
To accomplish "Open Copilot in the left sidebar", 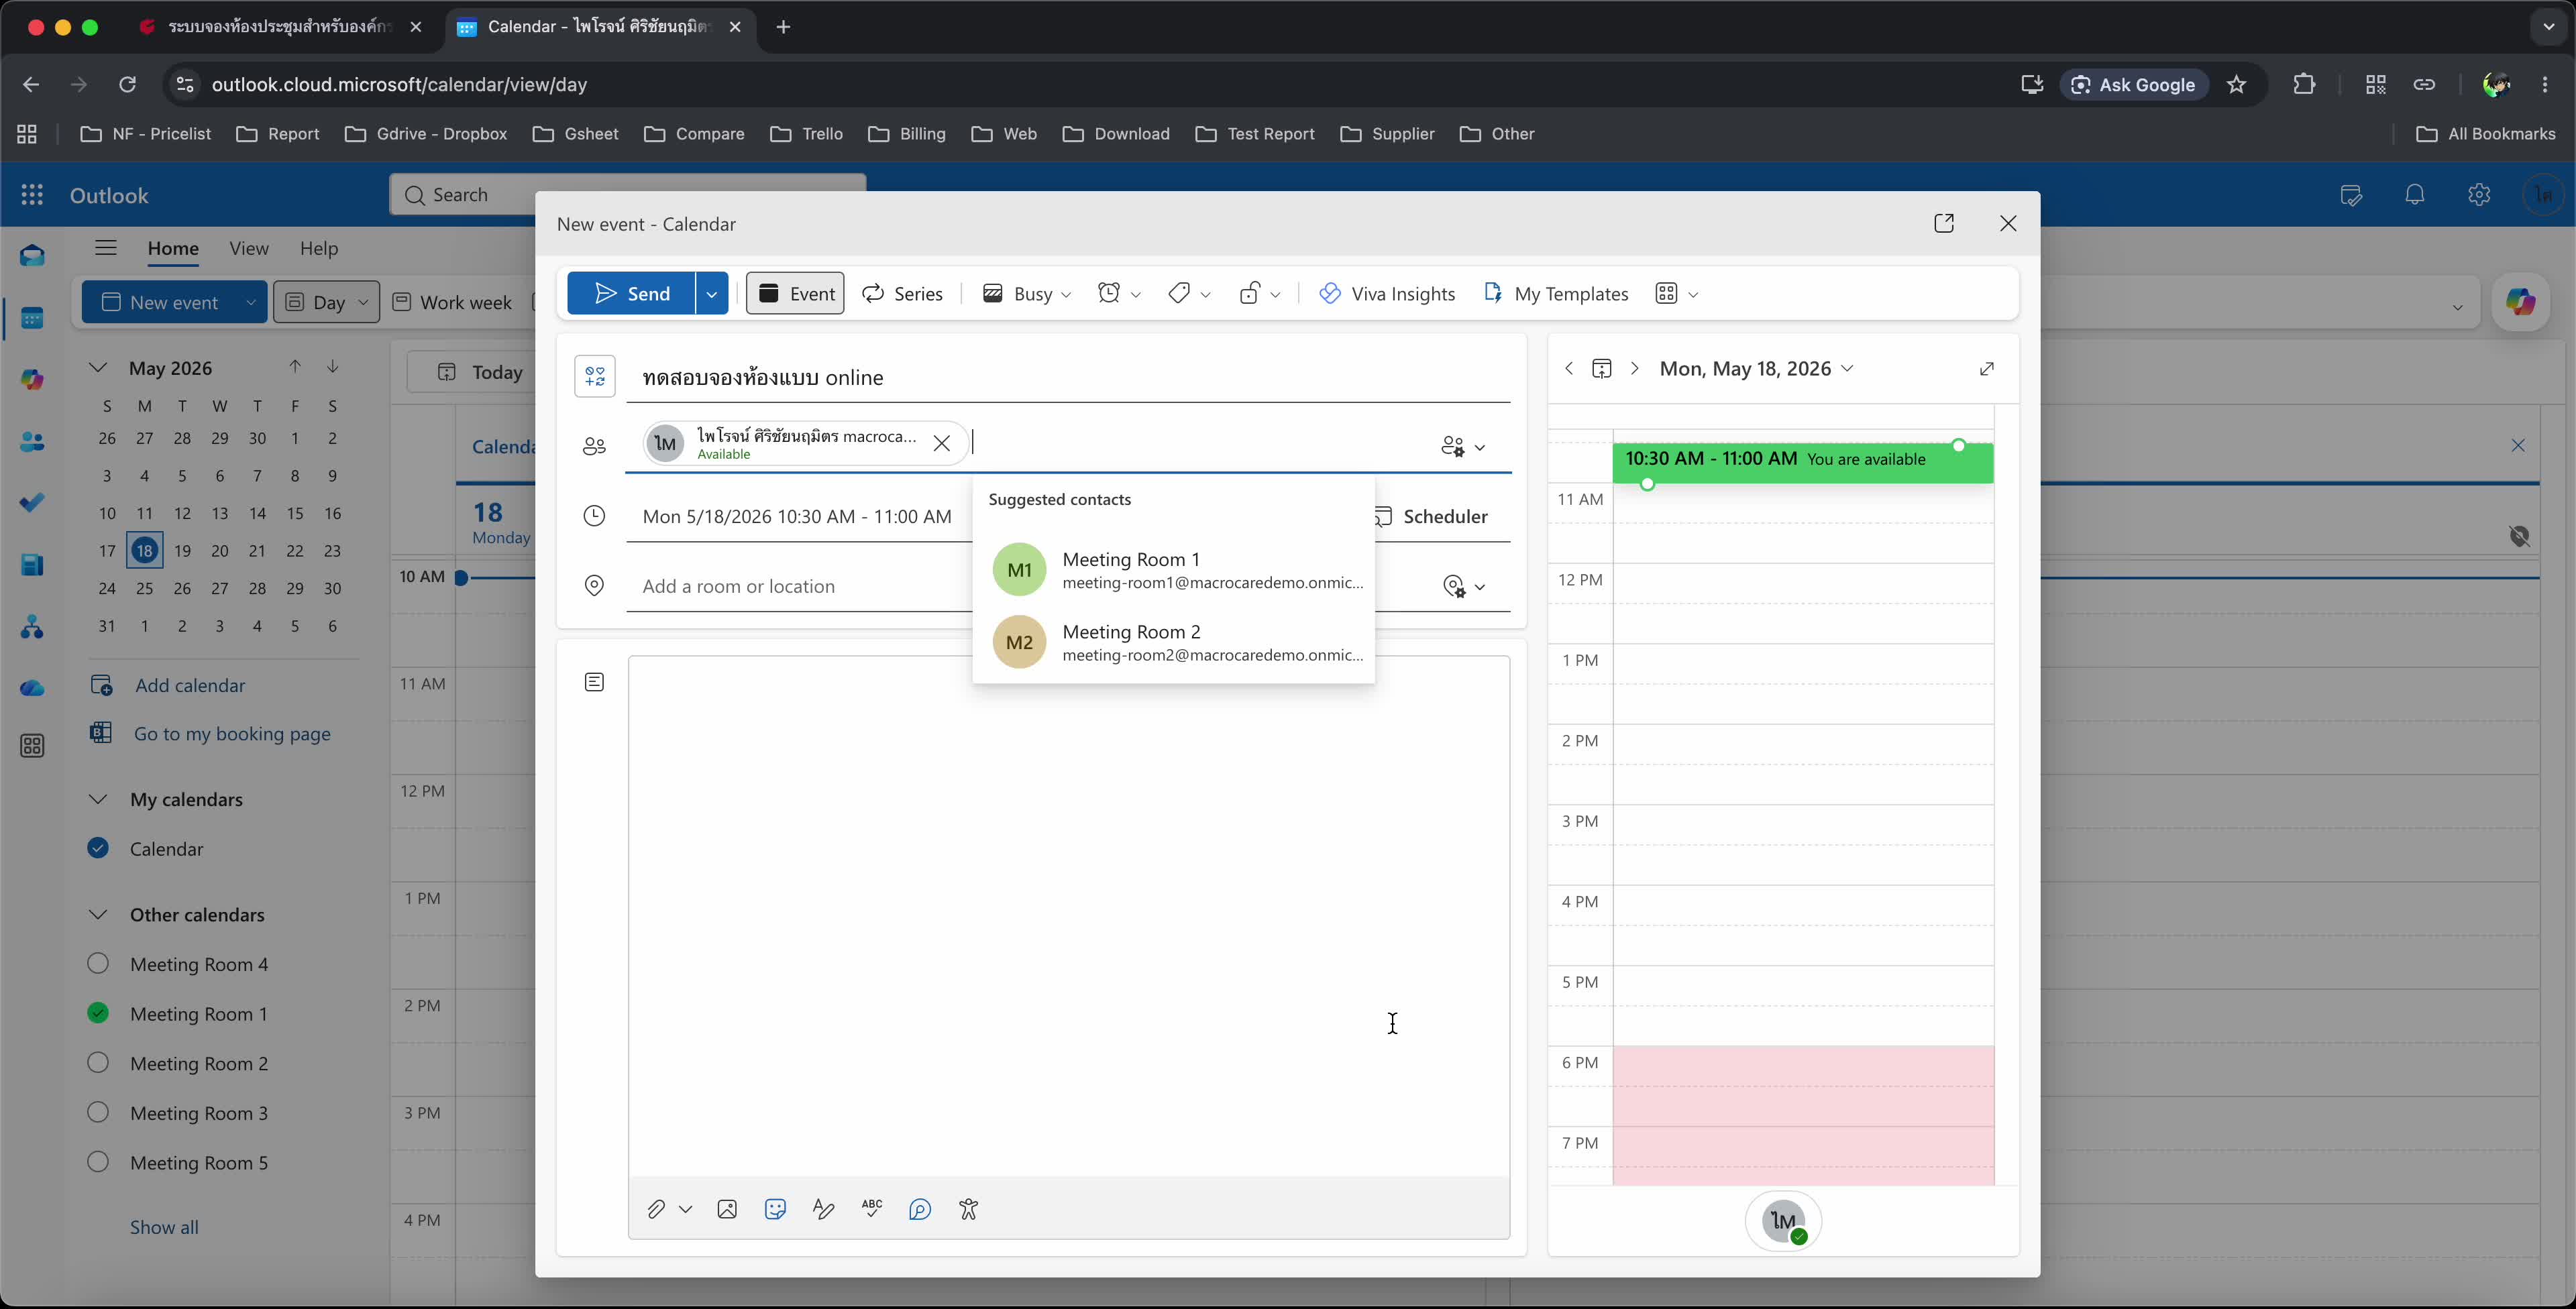I will (32, 380).
